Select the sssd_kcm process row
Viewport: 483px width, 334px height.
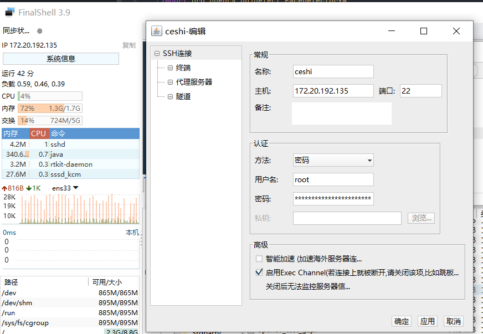70,174
